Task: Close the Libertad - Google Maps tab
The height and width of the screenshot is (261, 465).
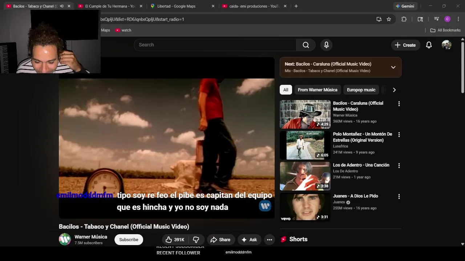Action: coord(213,6)
